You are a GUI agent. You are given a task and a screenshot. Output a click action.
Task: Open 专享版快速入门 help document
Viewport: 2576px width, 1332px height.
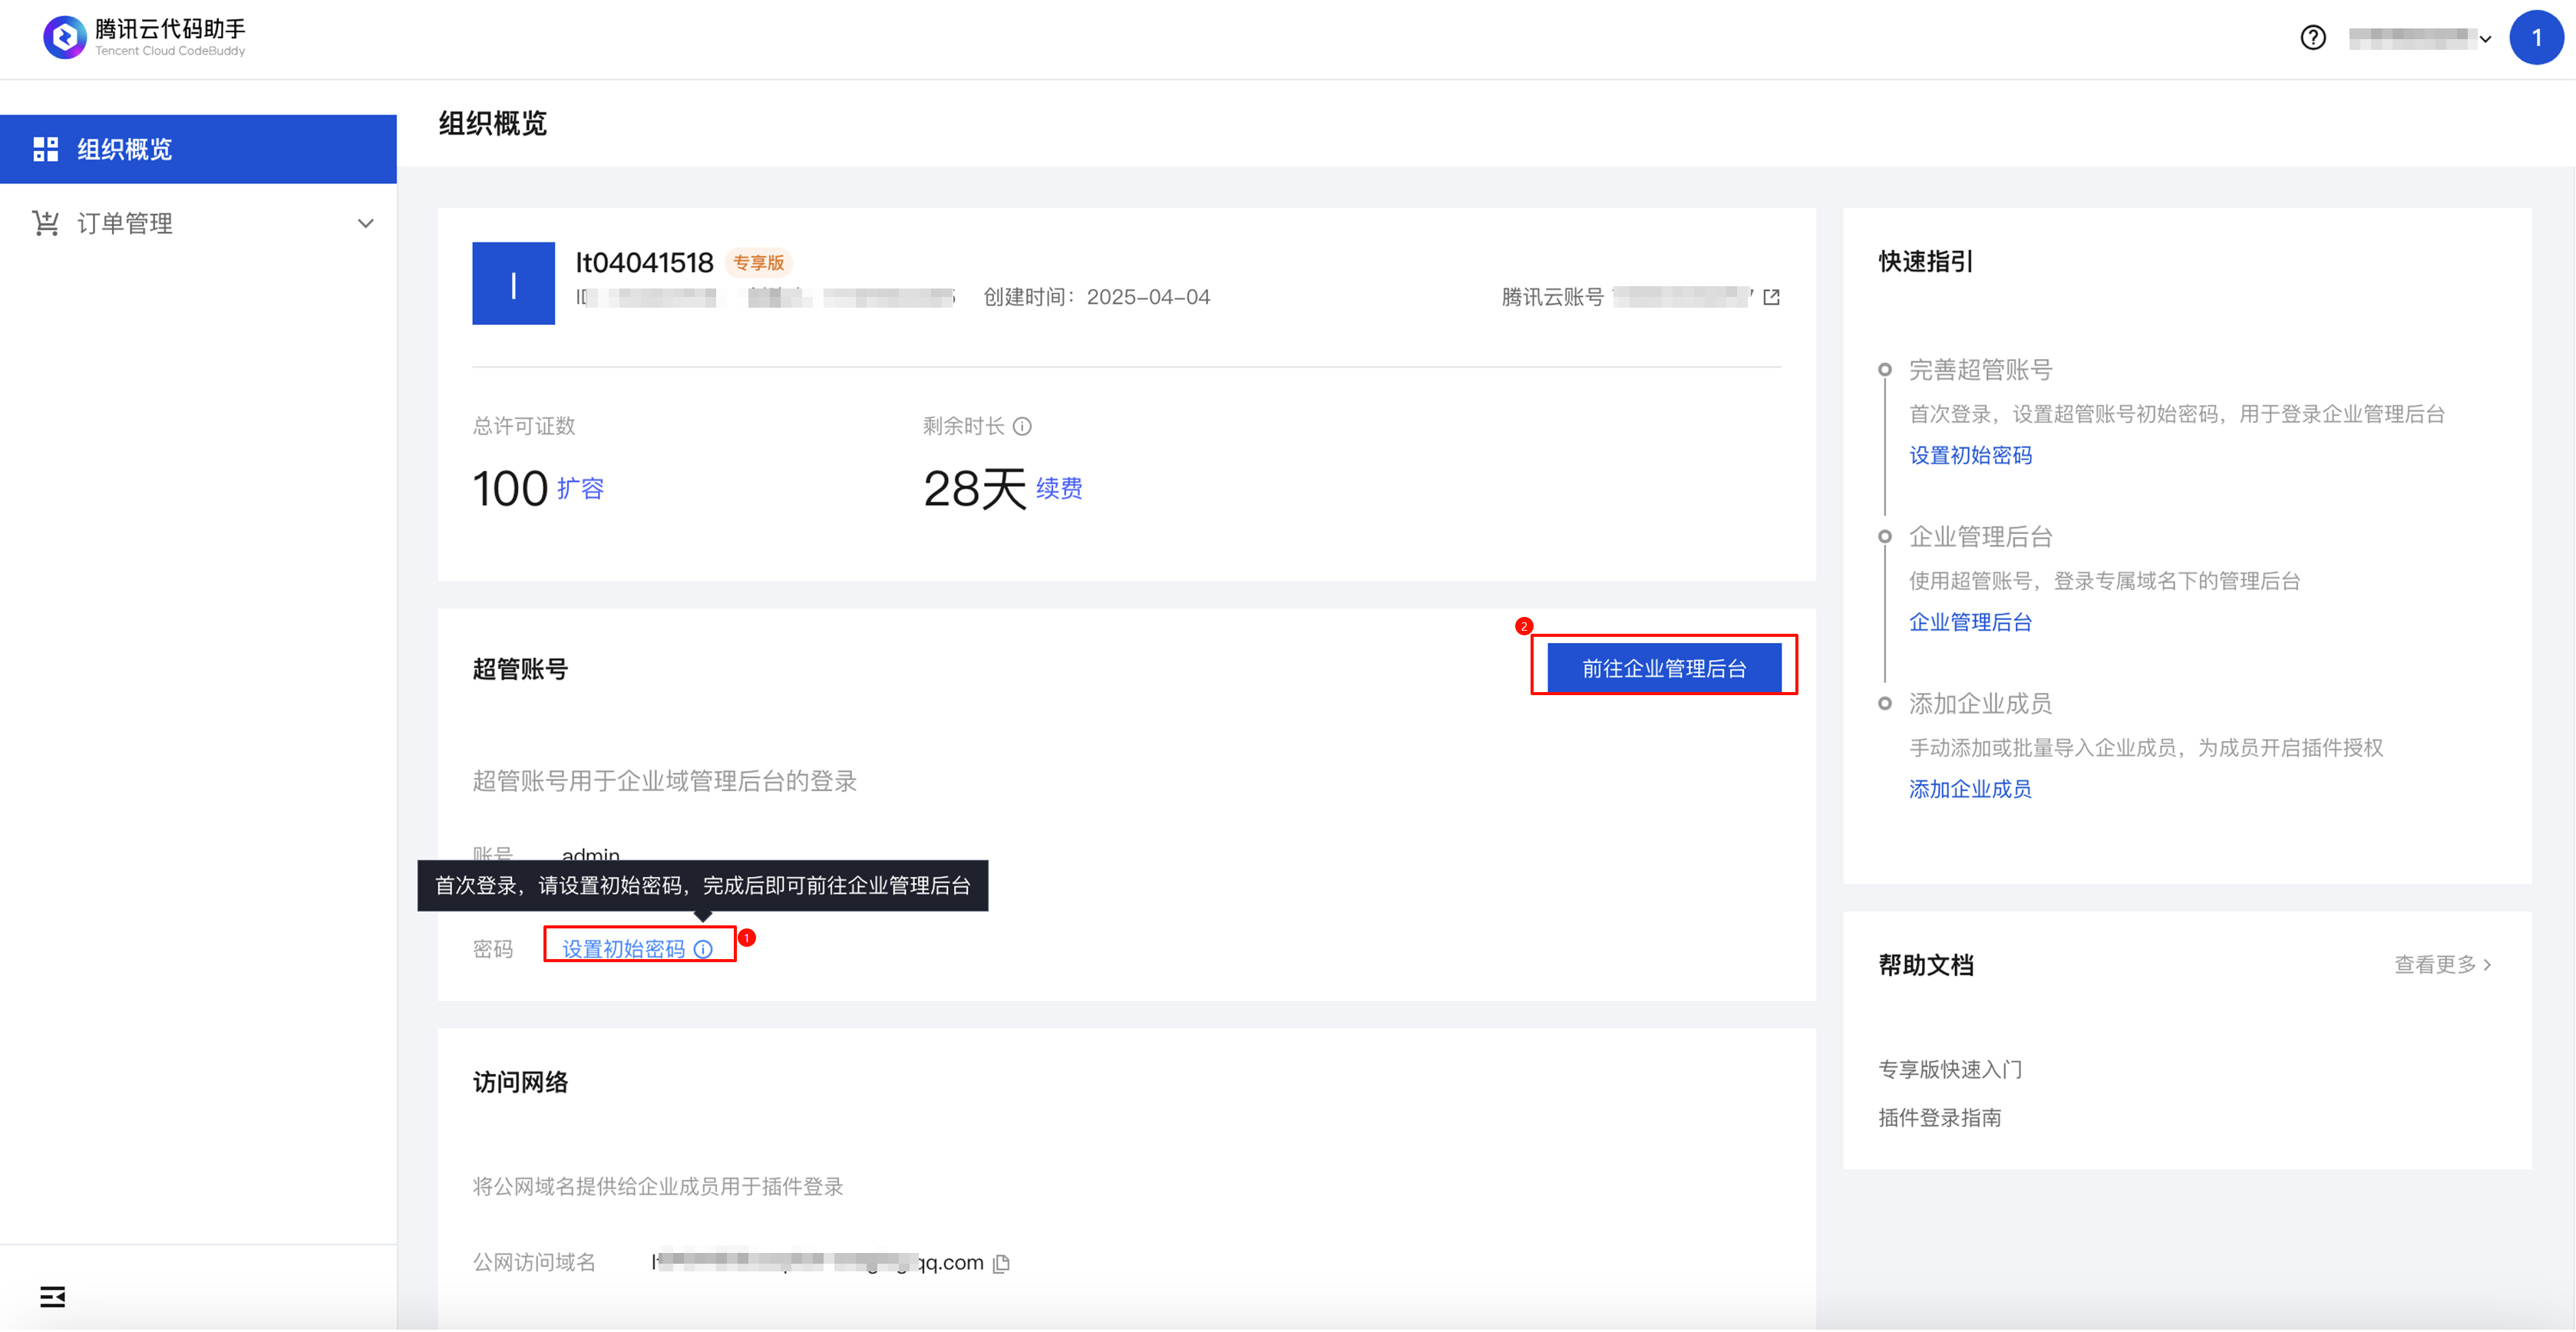point(1949,1069)
